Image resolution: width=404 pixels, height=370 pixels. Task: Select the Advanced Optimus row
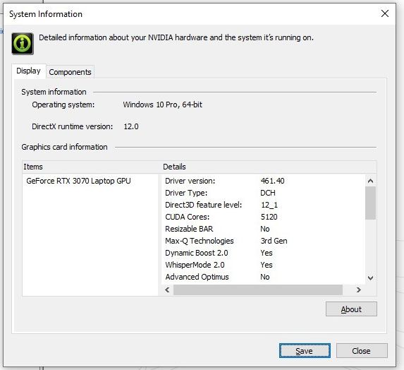pyautogui.click(x=263, y=277)
